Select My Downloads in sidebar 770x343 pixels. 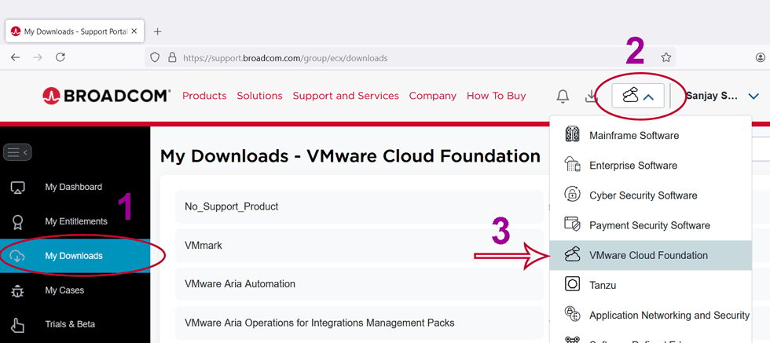click(x=74, y=256)
